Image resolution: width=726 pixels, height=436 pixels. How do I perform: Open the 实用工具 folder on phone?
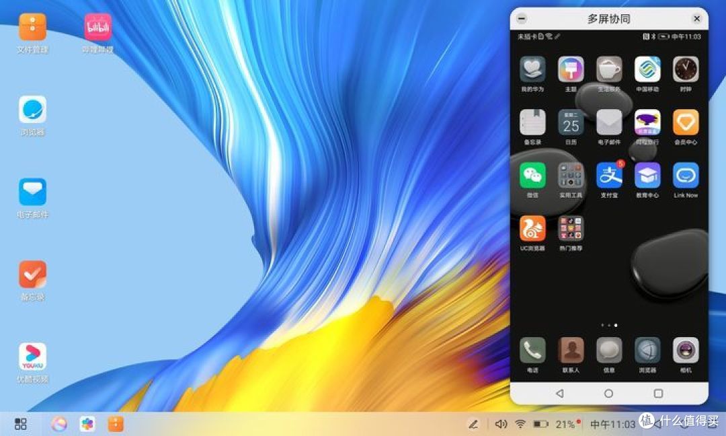point(571,176)
